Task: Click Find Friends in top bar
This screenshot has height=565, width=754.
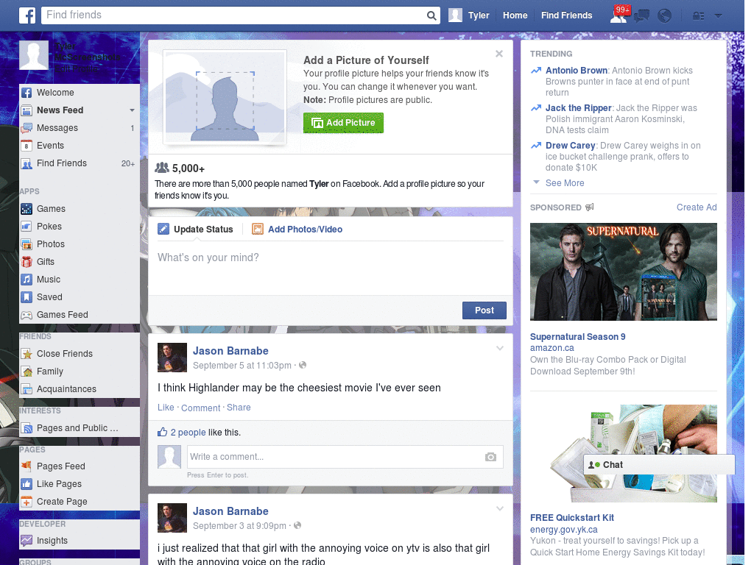Action: (x=566, y=15)
